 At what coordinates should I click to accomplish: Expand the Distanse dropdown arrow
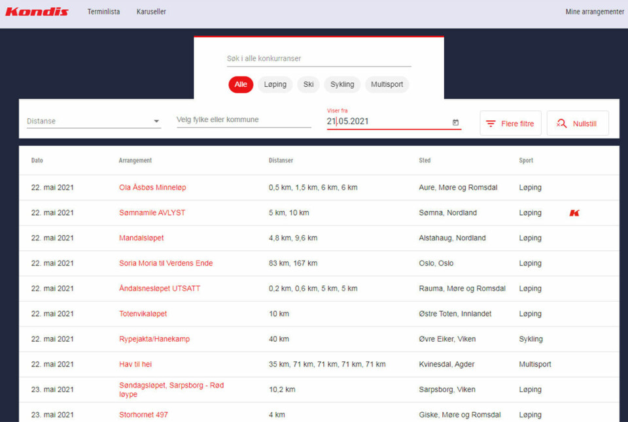(x=156, y=122)
